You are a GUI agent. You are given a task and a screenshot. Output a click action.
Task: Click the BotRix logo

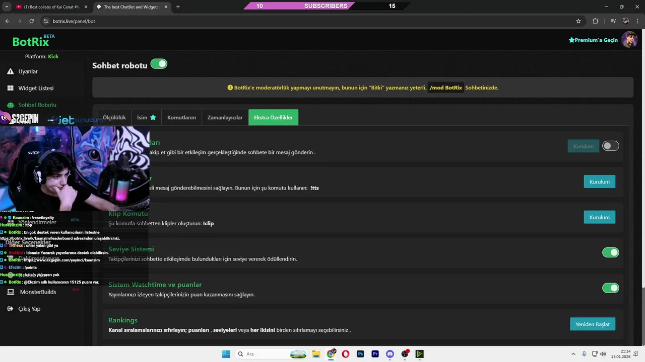coord(33,41)
